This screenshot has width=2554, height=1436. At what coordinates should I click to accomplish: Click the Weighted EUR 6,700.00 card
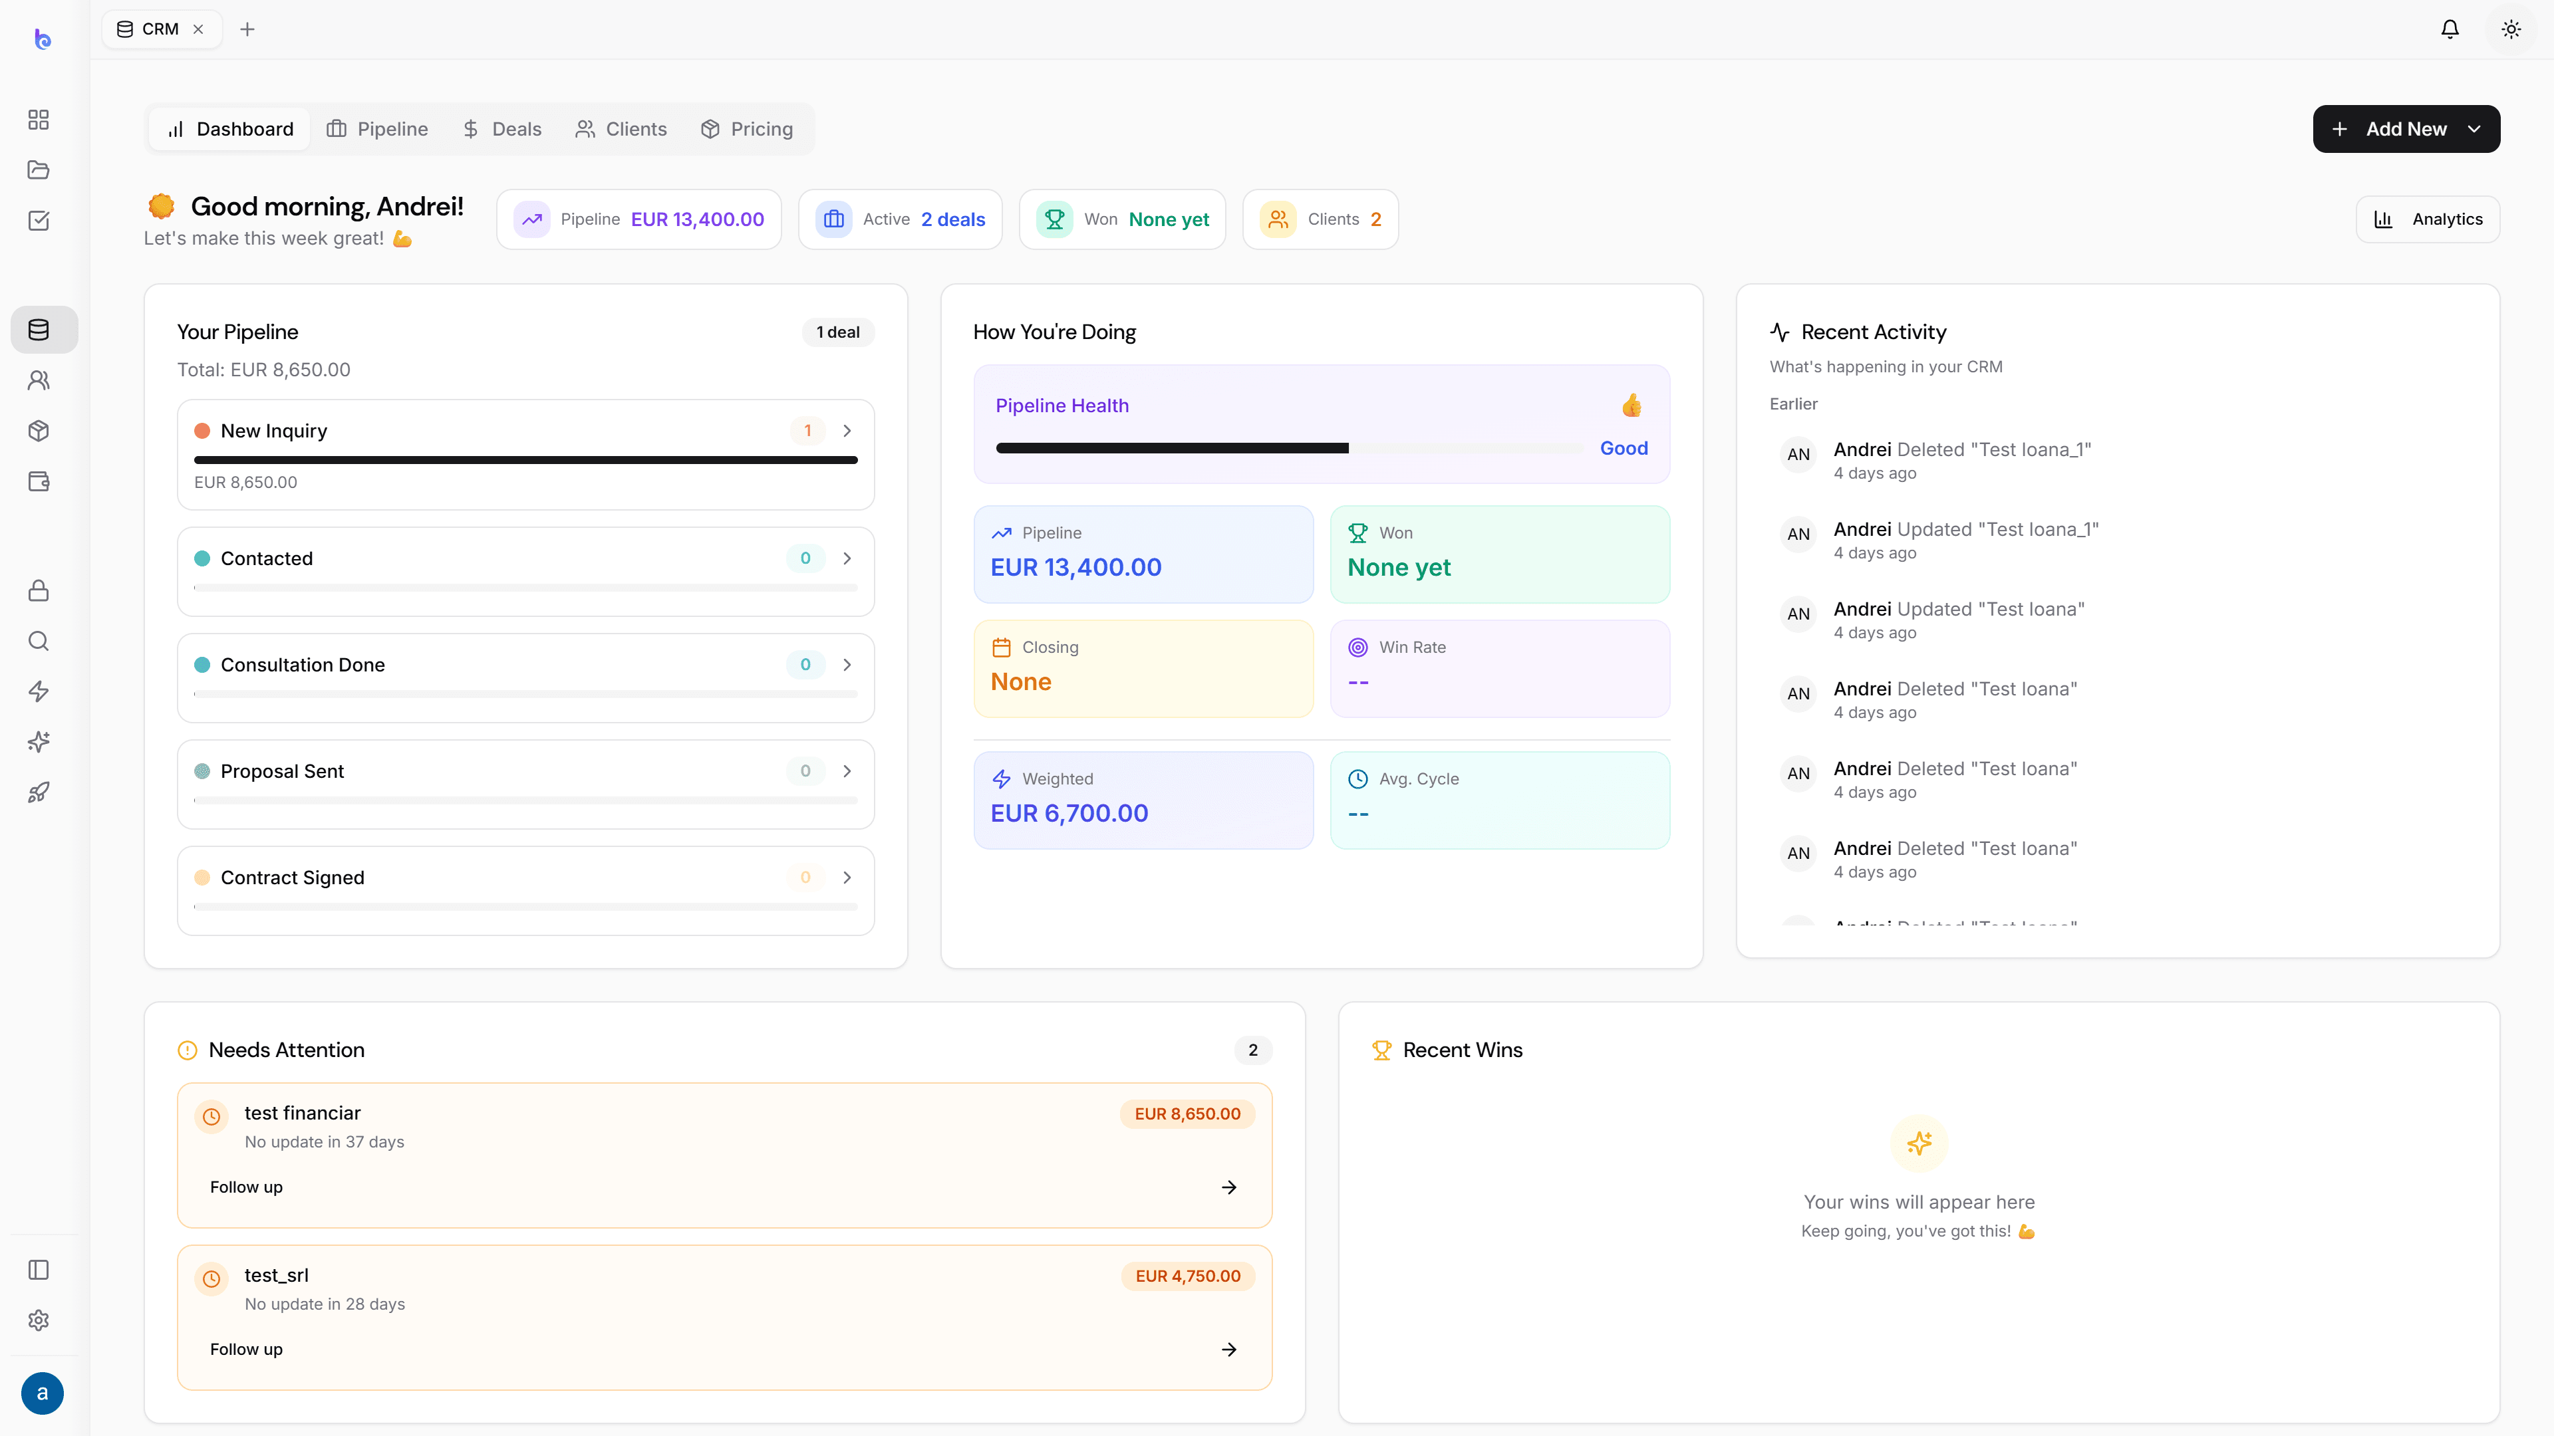[1143, 800]
